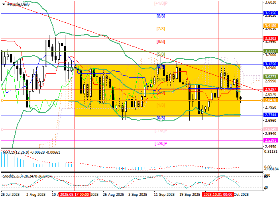This screenshot has height=199, width=279.
Task: Click the orange handle square on the left edge
Action: [2, 101]
